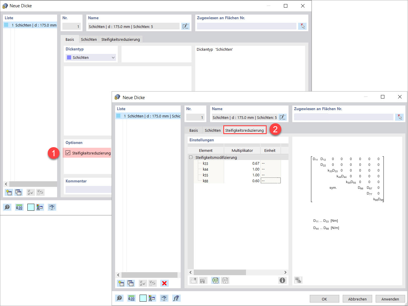Click save settings icon under settings table
The width and height of the screenshot is (408, 306).
click(203, 280)
